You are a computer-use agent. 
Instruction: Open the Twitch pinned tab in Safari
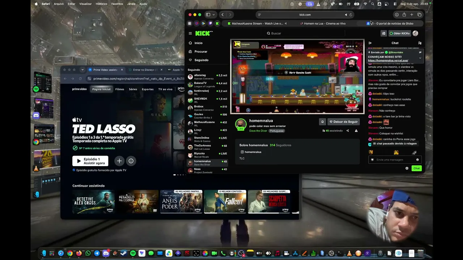click(x=210, y=23)
